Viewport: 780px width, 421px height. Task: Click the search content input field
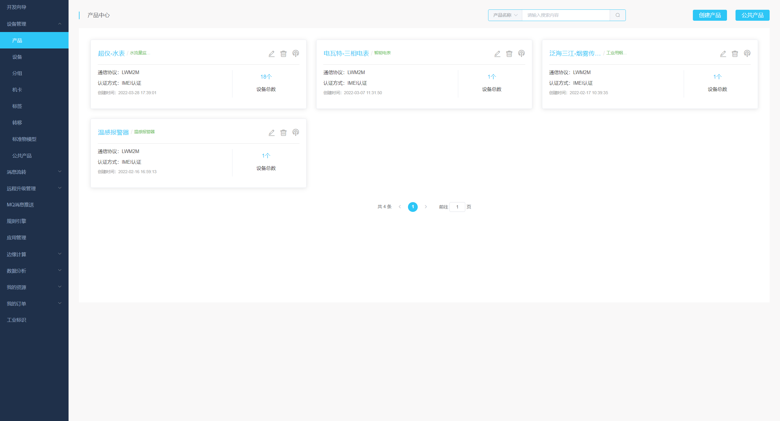(x=566, y=15)
